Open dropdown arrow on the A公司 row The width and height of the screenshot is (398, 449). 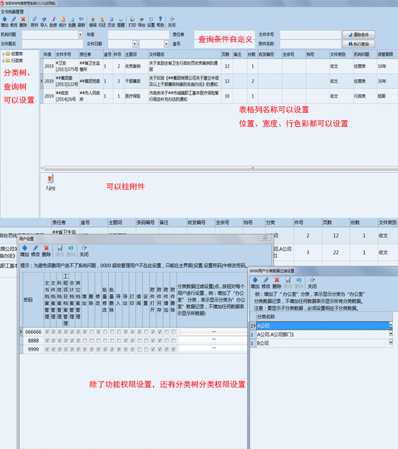[391, 324]
